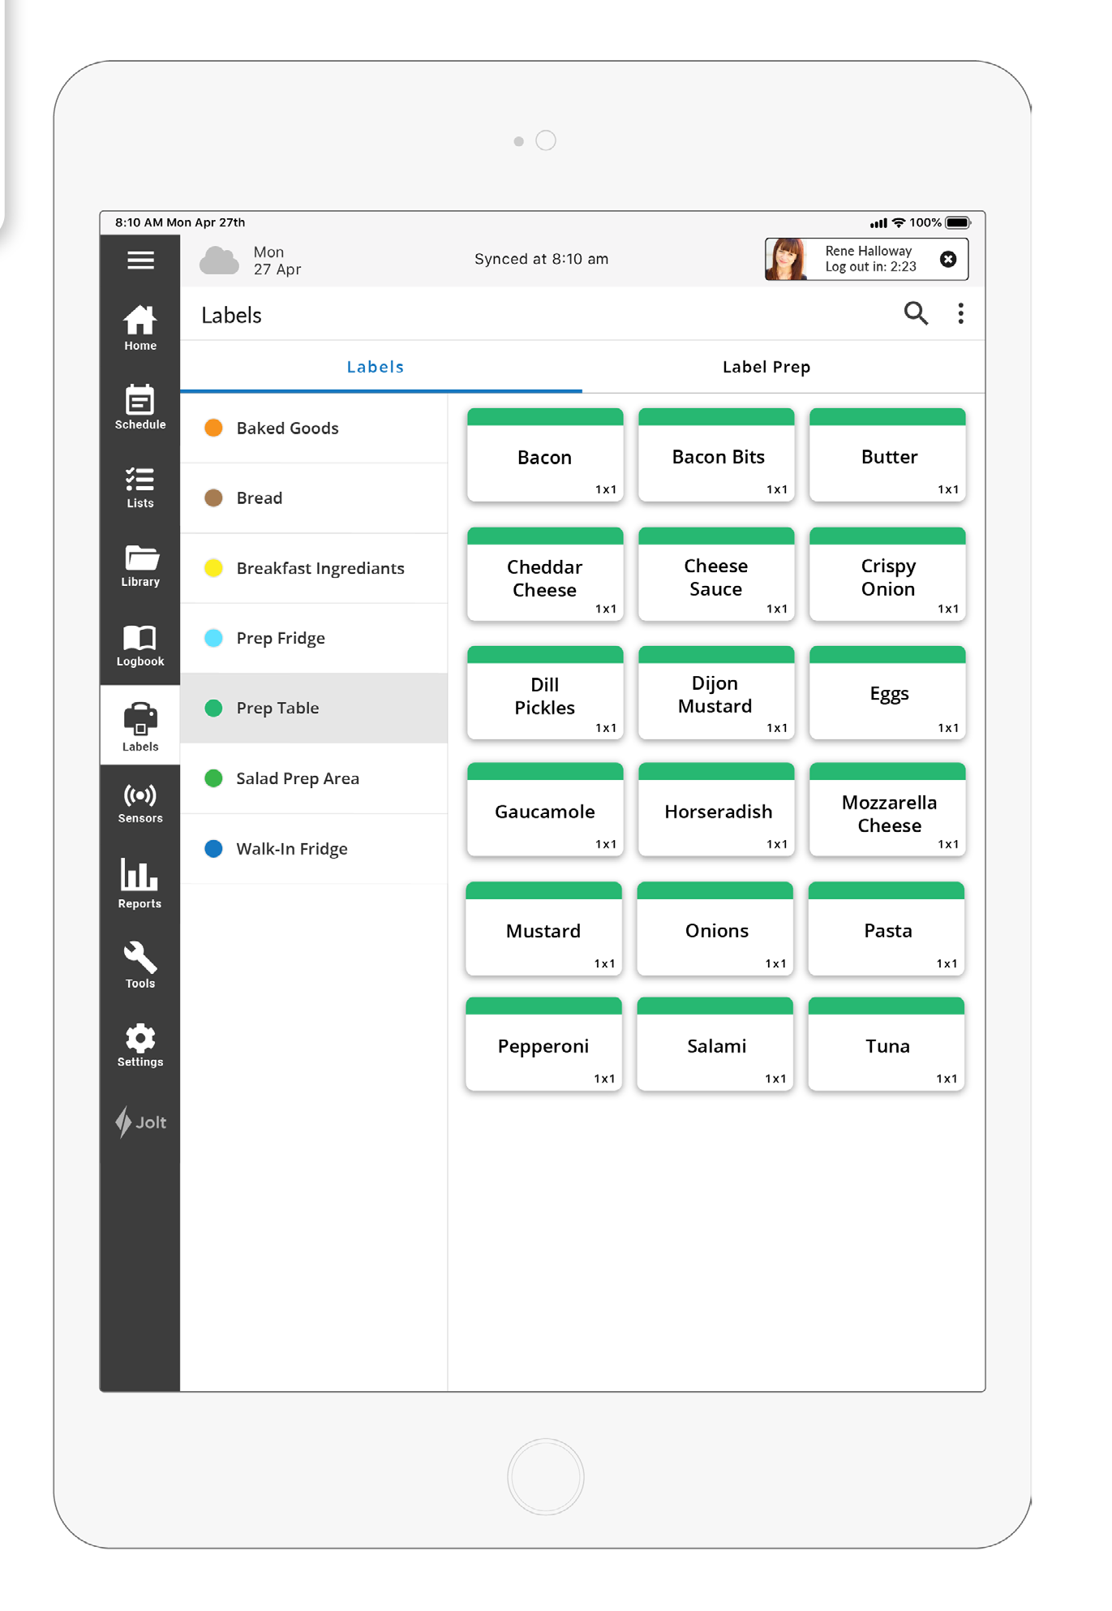This screenshot has width=1112, height=1611.
Task: Log out Rene Halloway with X icon
Action: point(948,259)
